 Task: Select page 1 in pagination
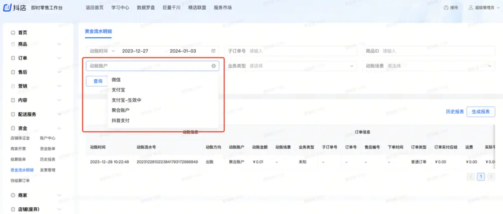pos(481,177)
